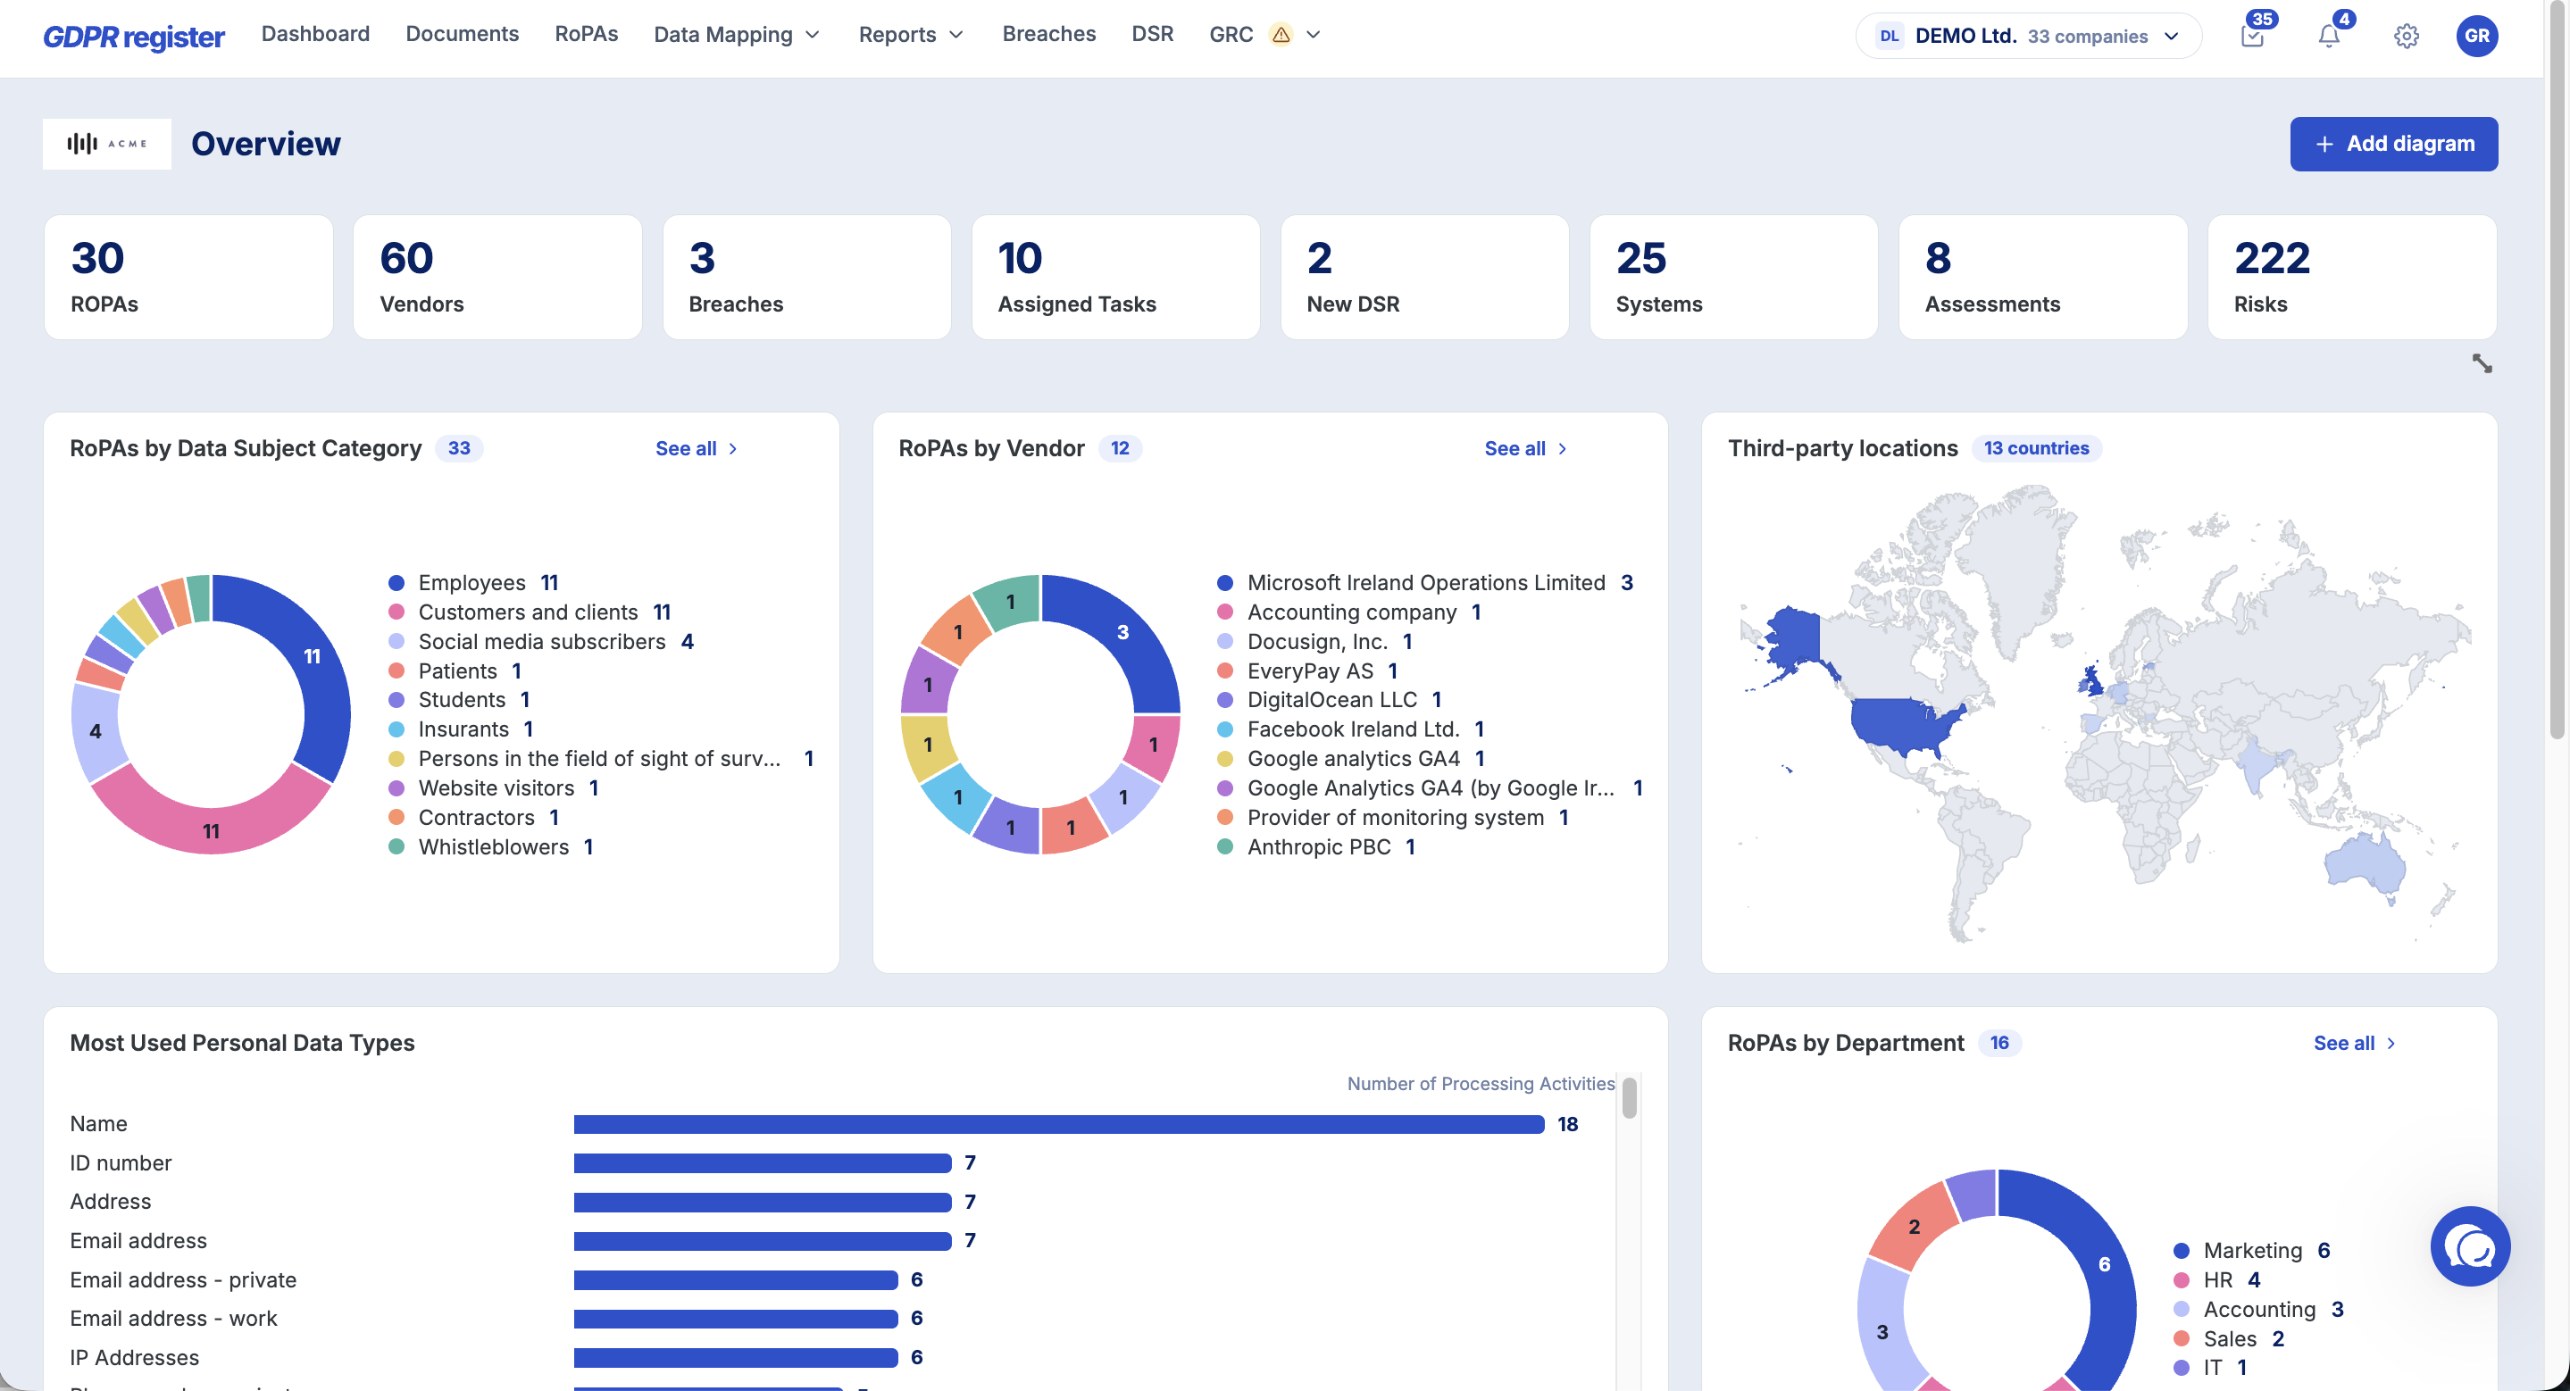Open the DEMO Ltd. company selector

2028,36
